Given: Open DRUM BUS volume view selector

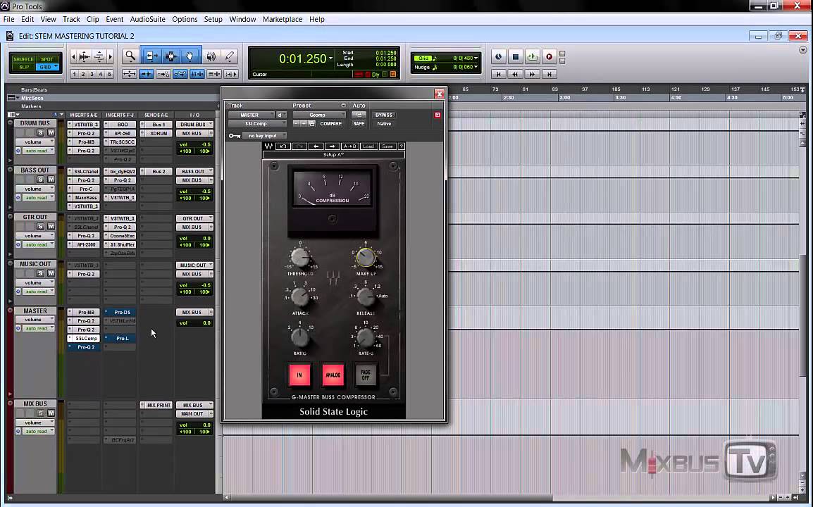Looking at the screenshot, I should 35,142.
